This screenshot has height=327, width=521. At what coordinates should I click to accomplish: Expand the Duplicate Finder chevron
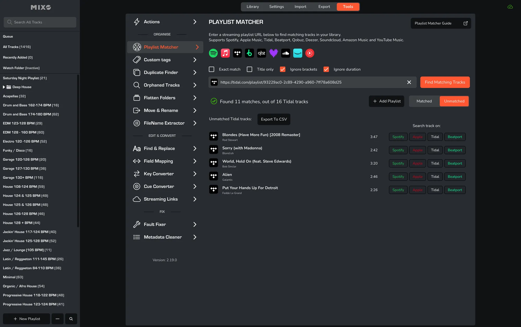[x=195, y=72]
